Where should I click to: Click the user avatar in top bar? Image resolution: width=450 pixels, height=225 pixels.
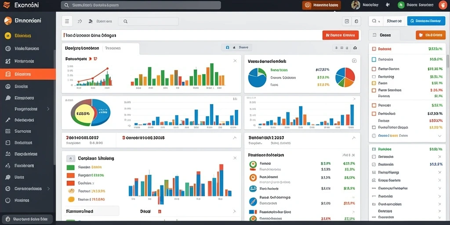pyautogui.click(x=356, y=4)
